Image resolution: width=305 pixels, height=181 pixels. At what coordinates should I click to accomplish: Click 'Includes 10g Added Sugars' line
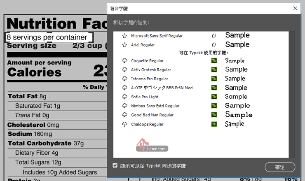tap(60, 172)
